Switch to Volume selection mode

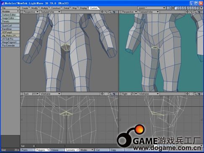point(57,150)
